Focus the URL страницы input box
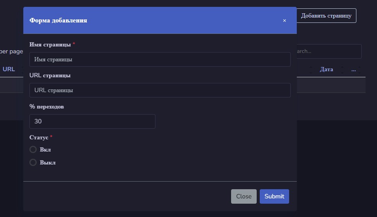The width and height of the screenshot is (377, 217). 160,90
